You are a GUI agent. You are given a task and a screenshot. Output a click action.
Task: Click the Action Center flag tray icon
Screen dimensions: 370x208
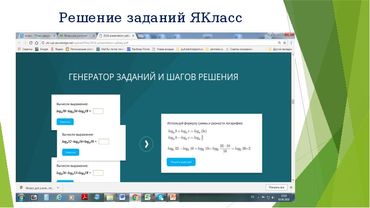pyautogui.click(x=263, y=198)
